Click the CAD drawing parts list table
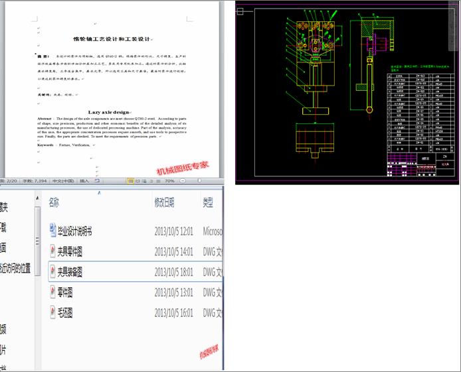The image size is (461, 372). [420, 113]
